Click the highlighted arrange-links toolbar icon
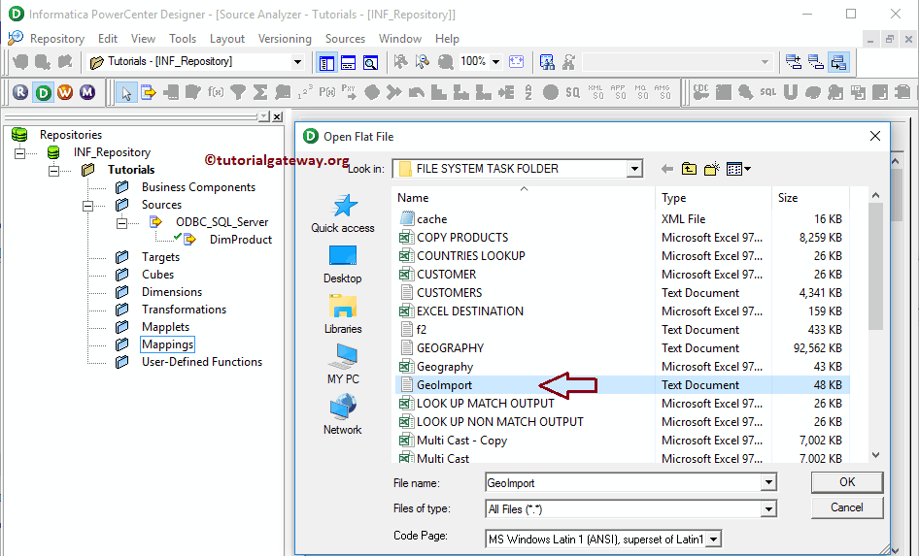The width and height of the screenshot is (919, 556). 838,61
